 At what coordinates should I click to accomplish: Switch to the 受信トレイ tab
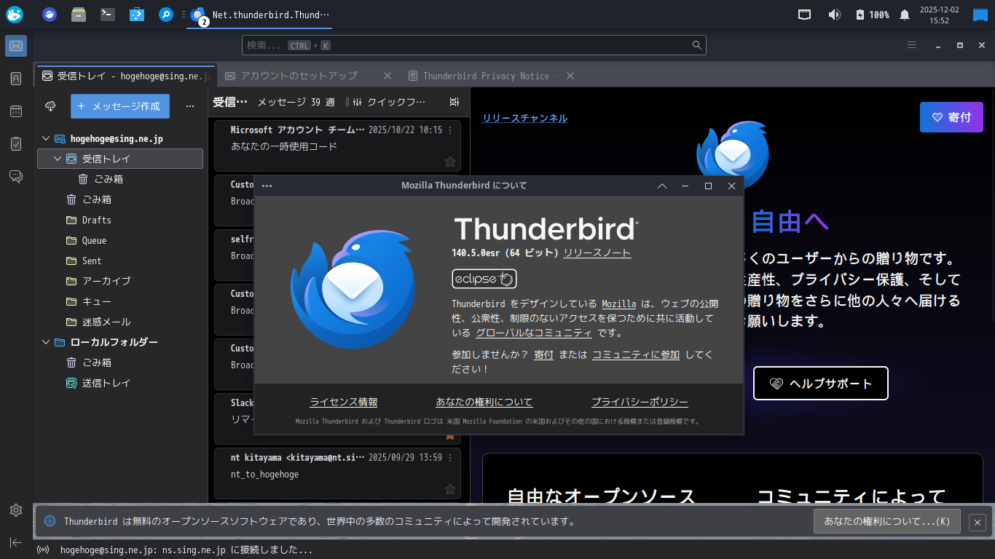[x=125, y=76]
